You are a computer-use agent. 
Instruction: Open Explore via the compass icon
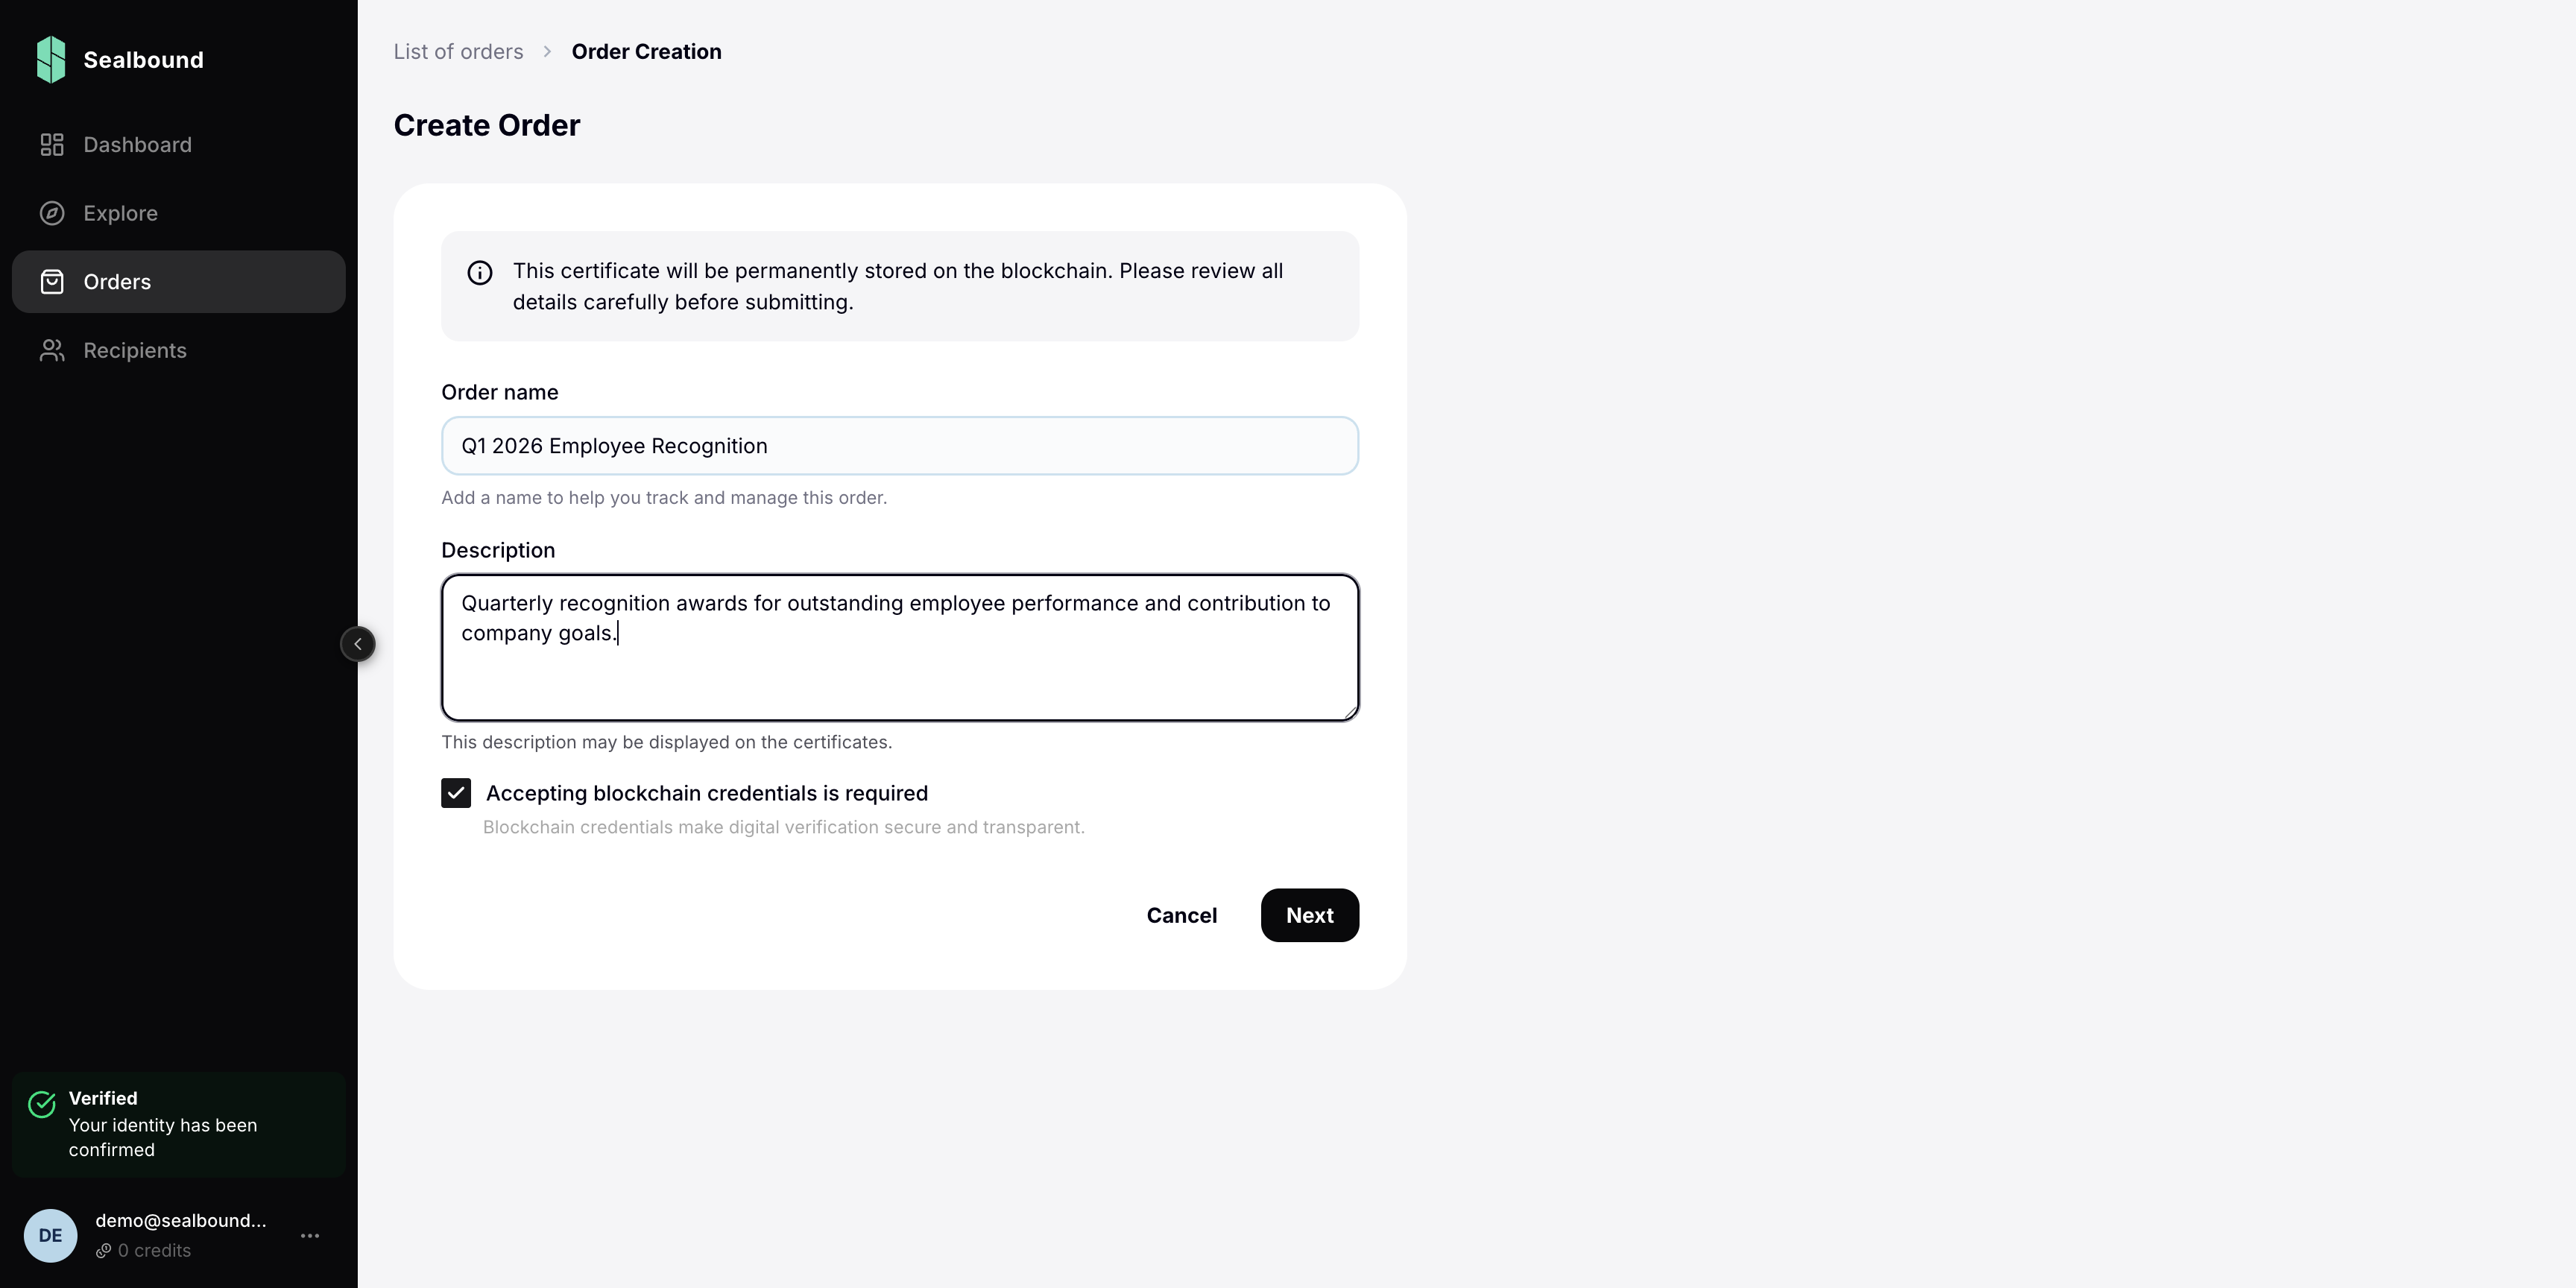52,213
